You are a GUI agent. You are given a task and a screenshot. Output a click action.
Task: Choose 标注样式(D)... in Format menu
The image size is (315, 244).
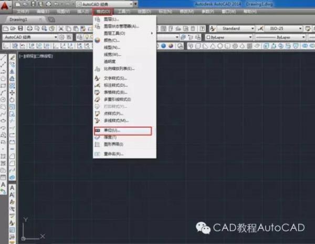coord(124,85)
